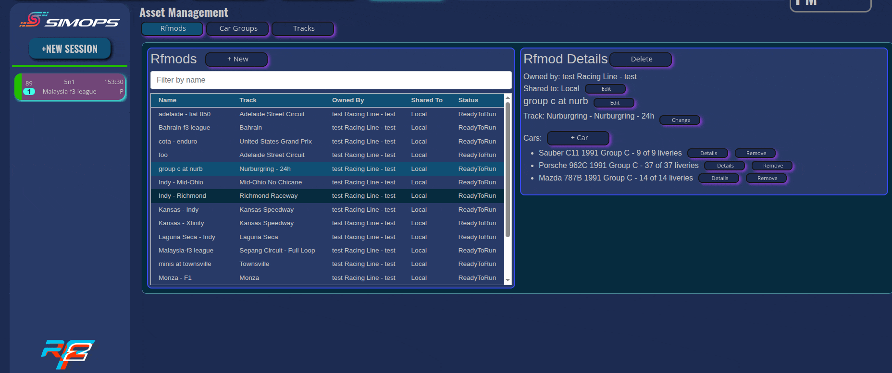892x373 pixels.
Task: Focus the Filter by name field
Action: [331, 80]
